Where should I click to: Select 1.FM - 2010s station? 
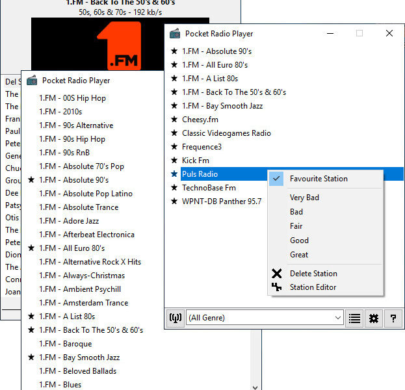tap(60, 112)
